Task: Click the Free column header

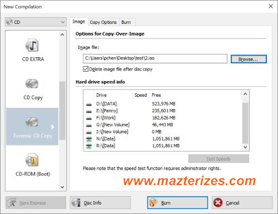Action: 196,95
